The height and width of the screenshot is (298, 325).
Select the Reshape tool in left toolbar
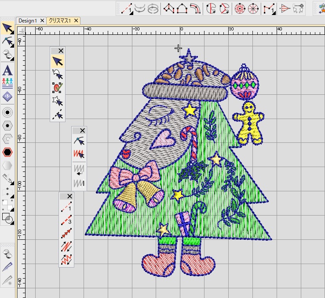[x=7, y=41]
